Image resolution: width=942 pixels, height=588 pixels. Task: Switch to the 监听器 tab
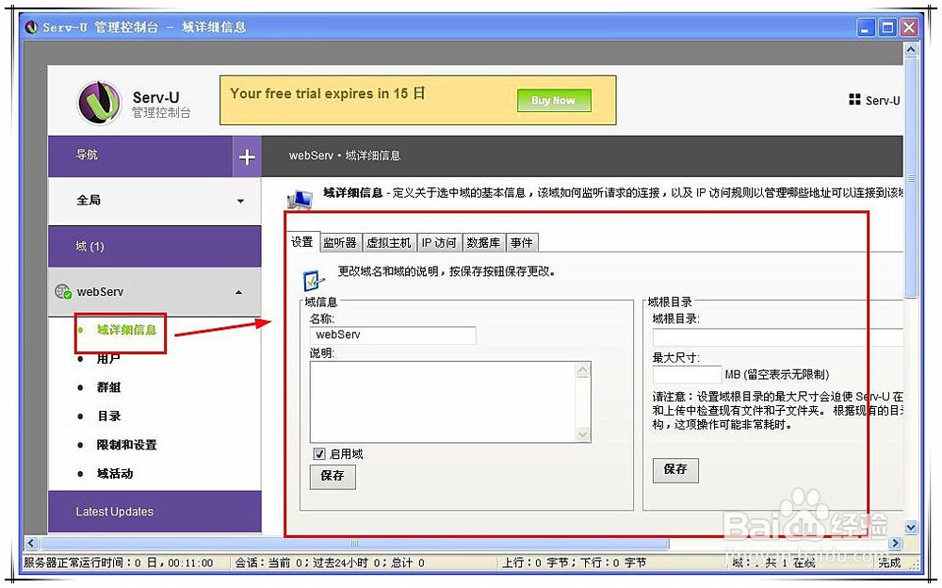[340, 243]
